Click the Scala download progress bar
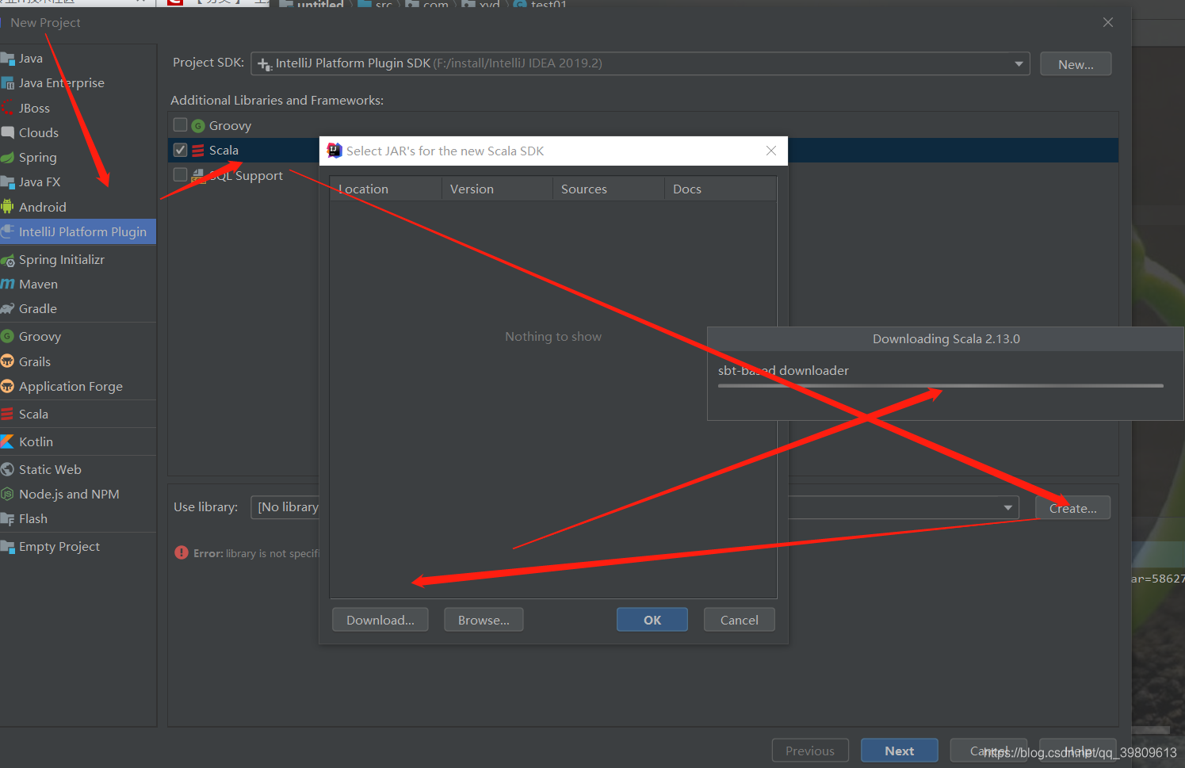1185x768 pixels. tap(941, 386)
